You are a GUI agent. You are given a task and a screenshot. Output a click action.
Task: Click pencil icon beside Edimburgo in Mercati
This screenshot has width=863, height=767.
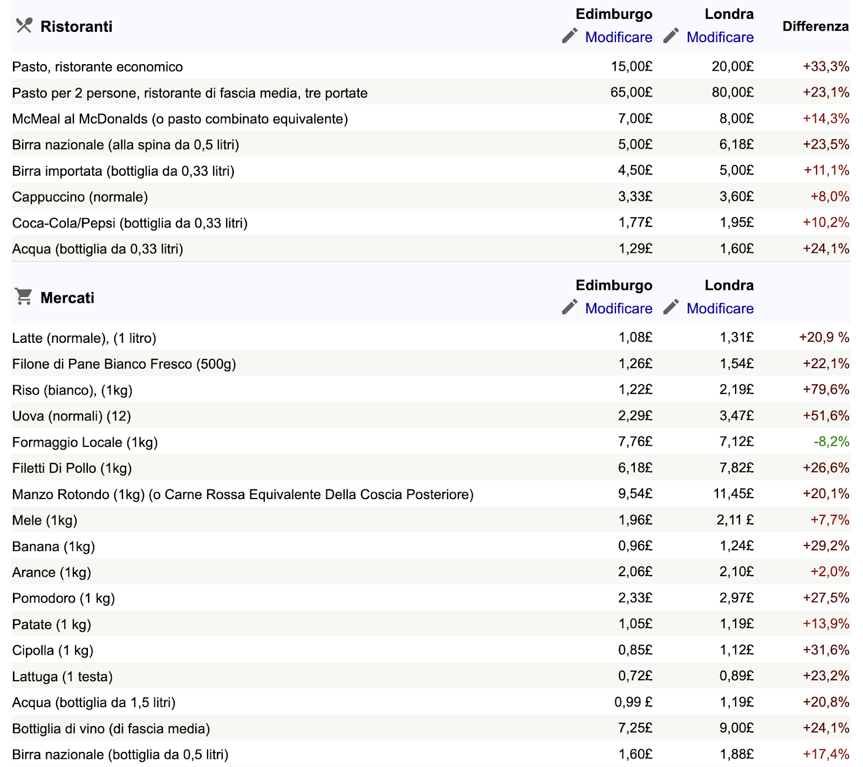570,307
